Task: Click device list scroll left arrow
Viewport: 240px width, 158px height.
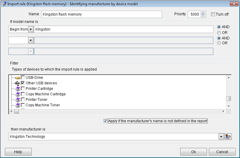Action: pos(11,112)
